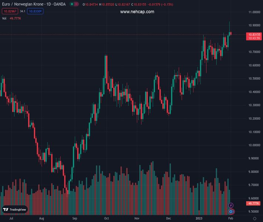Click the 10.00000 level on price scale
The width and height of the screenshot is (263, 222).
pyautogui.click(x=254, y=145)
